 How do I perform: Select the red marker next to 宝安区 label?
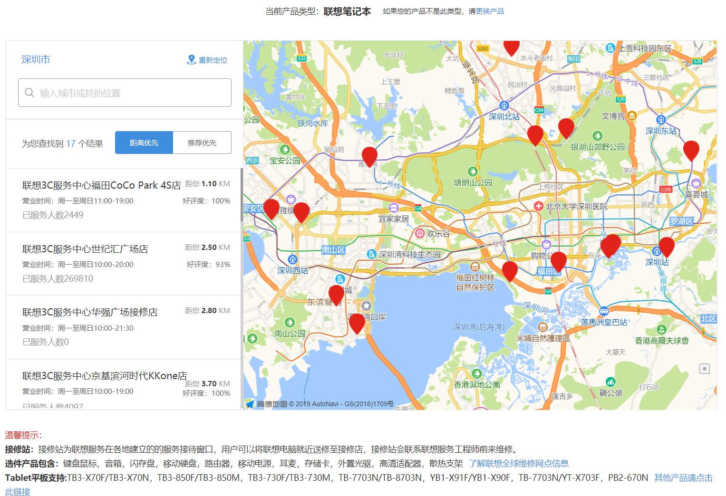[271, 209]
